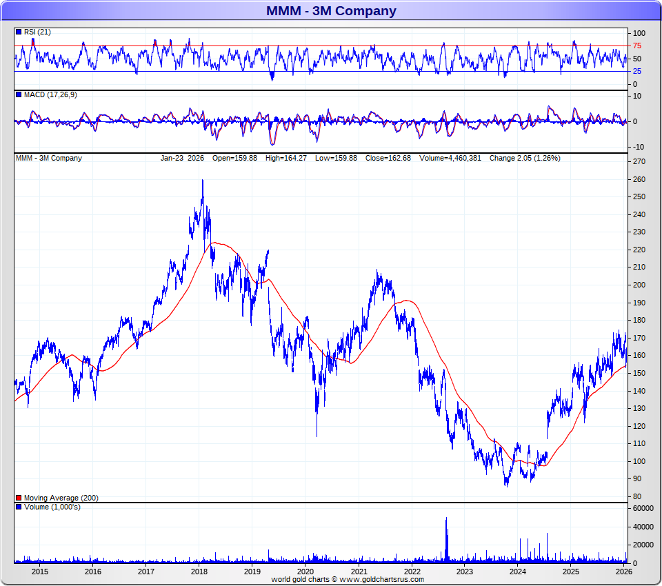Click the 'MMM - 3M Company' price panel label
Screen dimensions: 662x586
[x=49, y=159]
